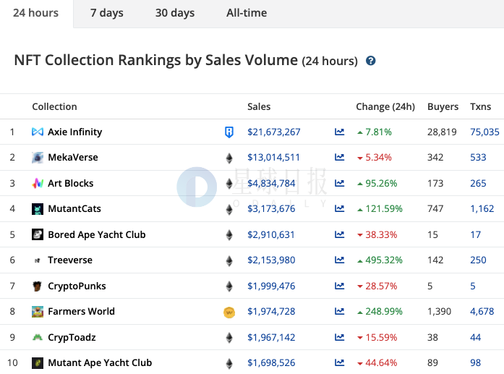Click the Txns column header
Viewport: 504px width, 374px height.
[481, 106]
